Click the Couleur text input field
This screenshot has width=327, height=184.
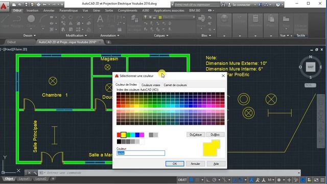[141, 153]
